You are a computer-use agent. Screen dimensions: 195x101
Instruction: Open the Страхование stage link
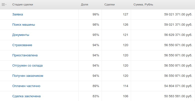tap(22, 45)
